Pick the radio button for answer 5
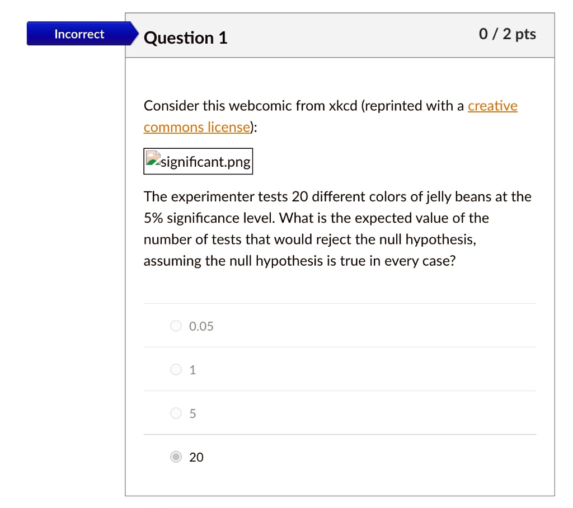The width and height of the screenshot is (573, 508). point(176,413)
